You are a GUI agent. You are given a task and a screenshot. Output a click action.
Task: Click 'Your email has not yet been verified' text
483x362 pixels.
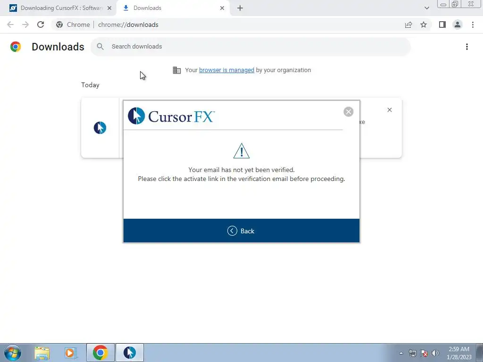pos(241,170)
